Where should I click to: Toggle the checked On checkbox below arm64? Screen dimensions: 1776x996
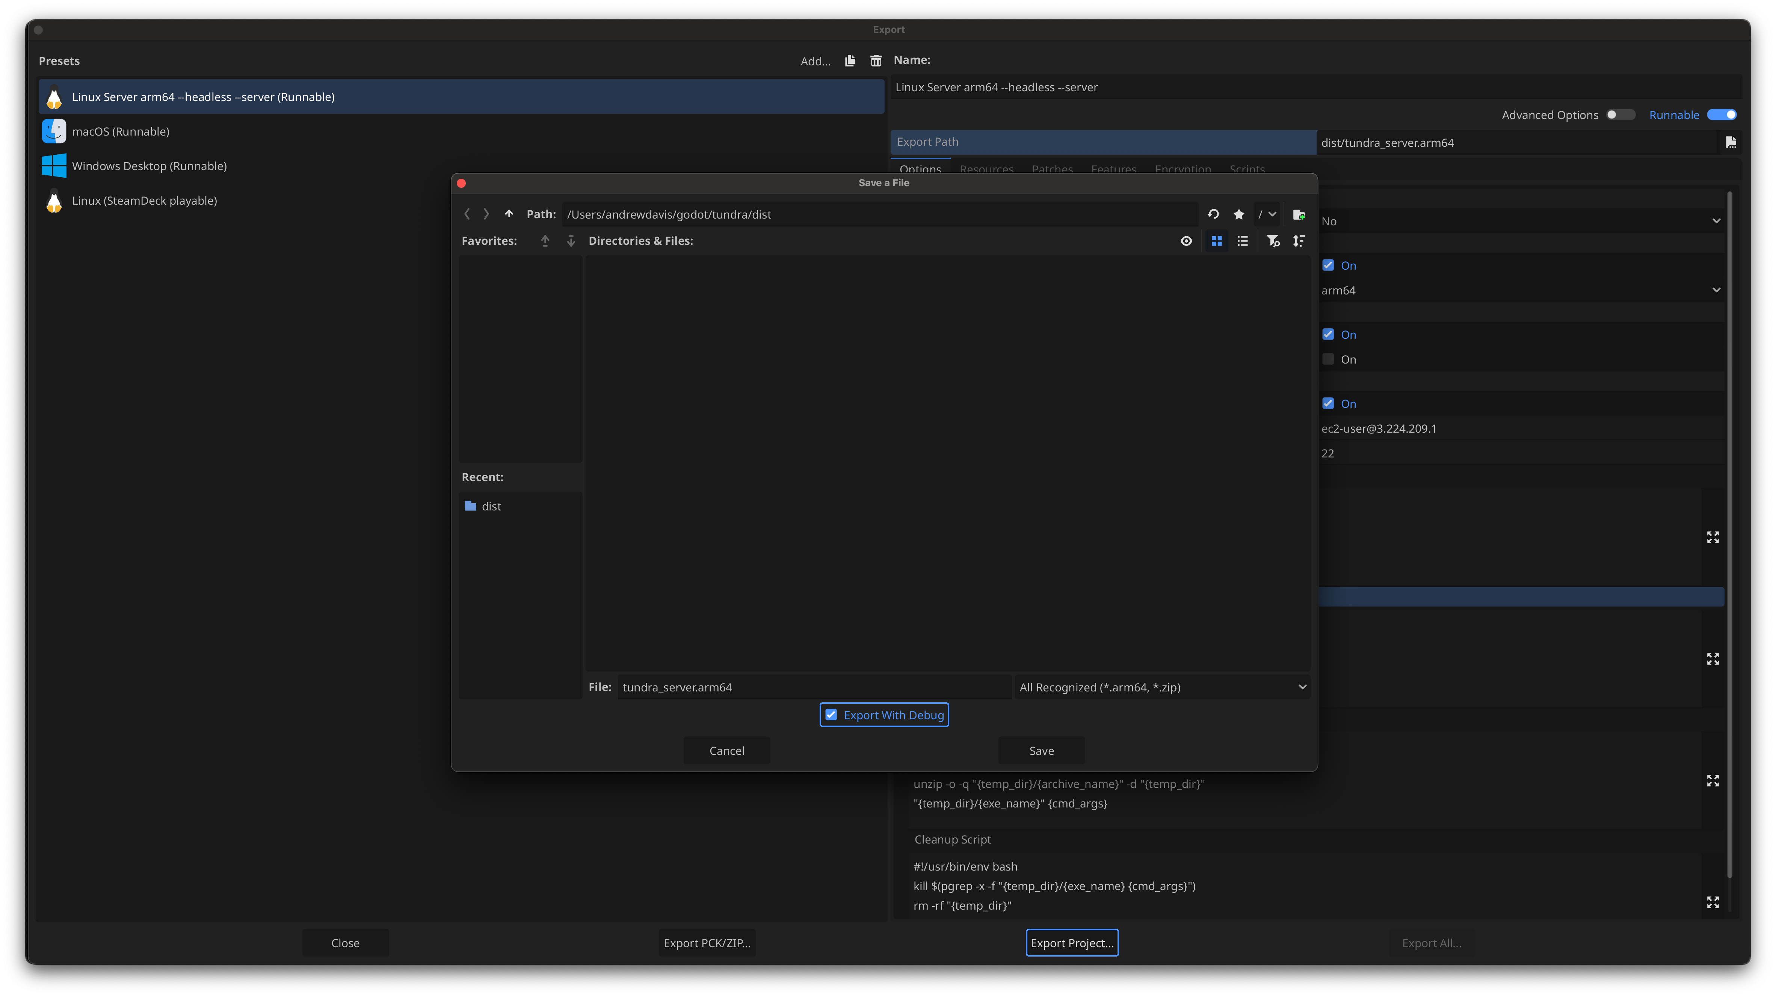1328,334
